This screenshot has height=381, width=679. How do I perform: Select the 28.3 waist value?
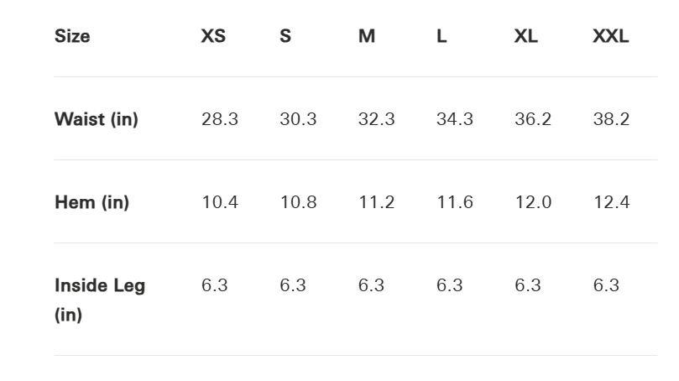coord(220,119)
